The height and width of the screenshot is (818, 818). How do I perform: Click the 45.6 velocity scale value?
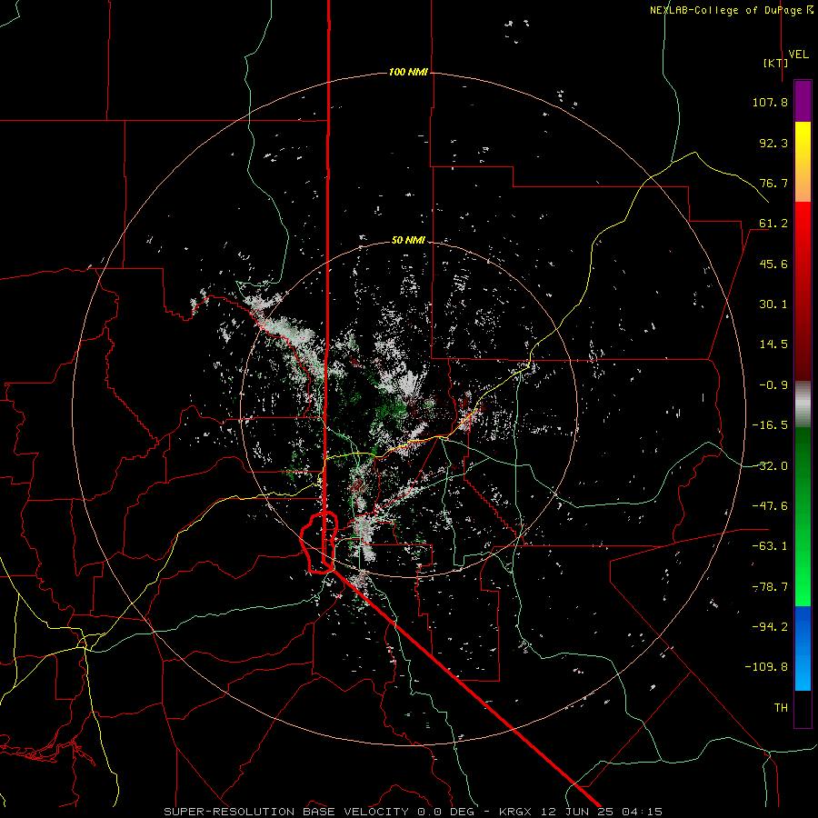tap(773, 264)
